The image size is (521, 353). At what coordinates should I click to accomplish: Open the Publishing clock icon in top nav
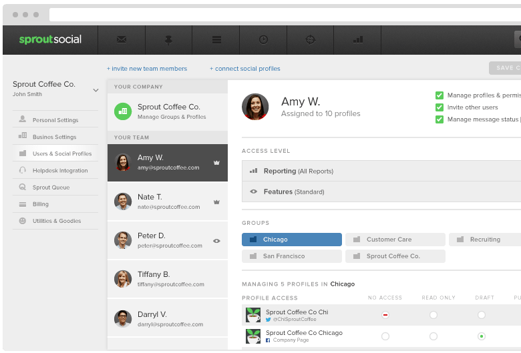pyautogui.click(x=263, y=40)
